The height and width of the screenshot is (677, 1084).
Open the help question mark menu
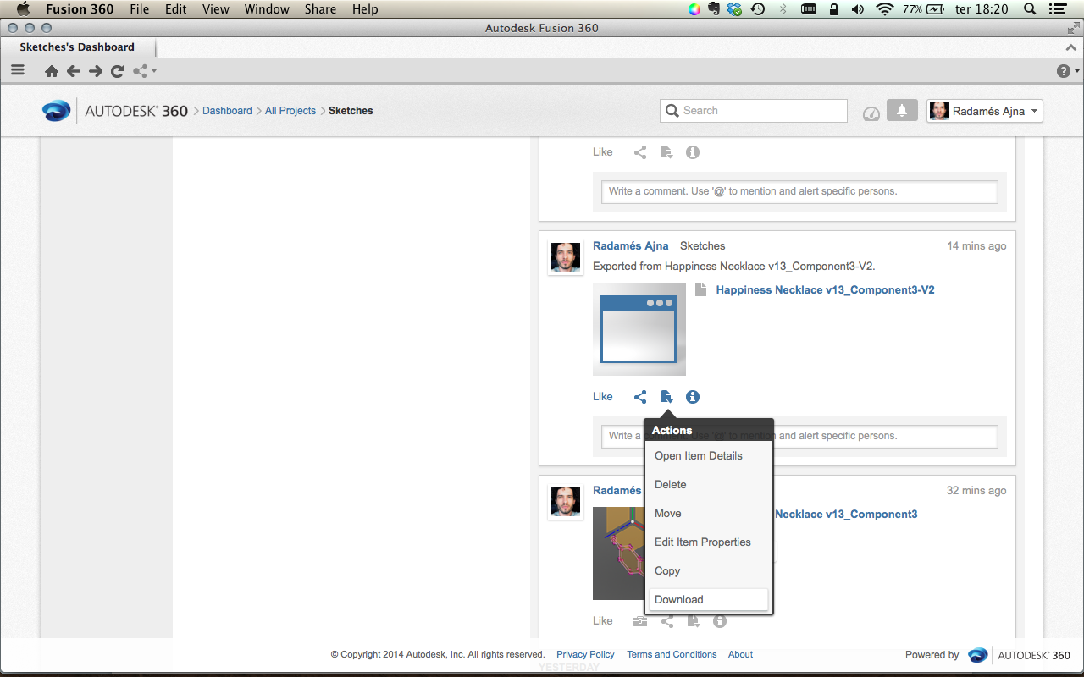[1067, 71]
